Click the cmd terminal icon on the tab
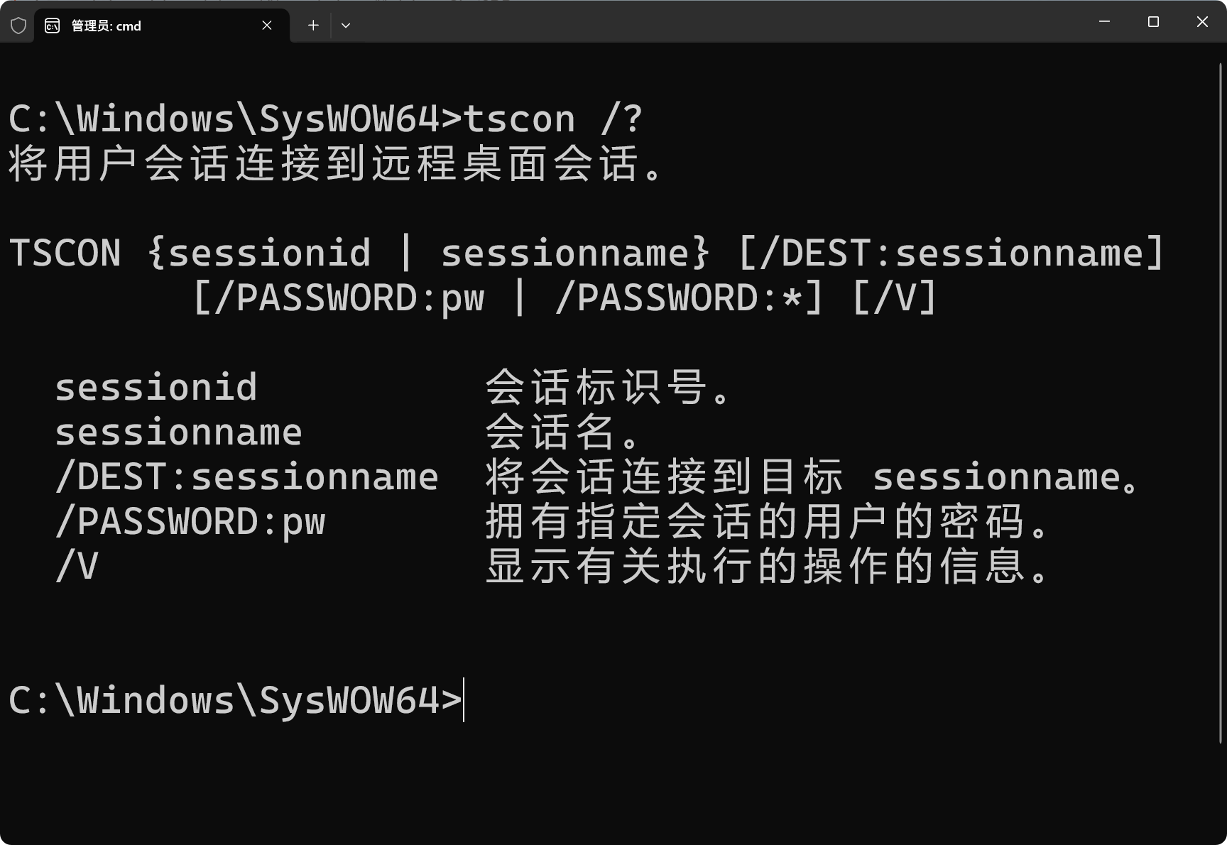The height and width of the screenshot is (845, 1227). coord(53,26)
